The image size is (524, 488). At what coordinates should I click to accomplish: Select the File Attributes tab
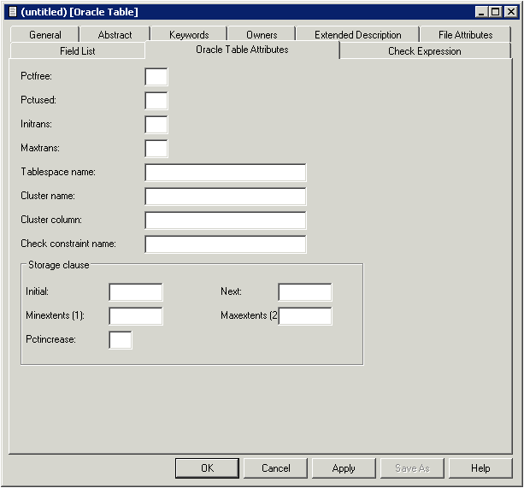[x=465, y=35]
